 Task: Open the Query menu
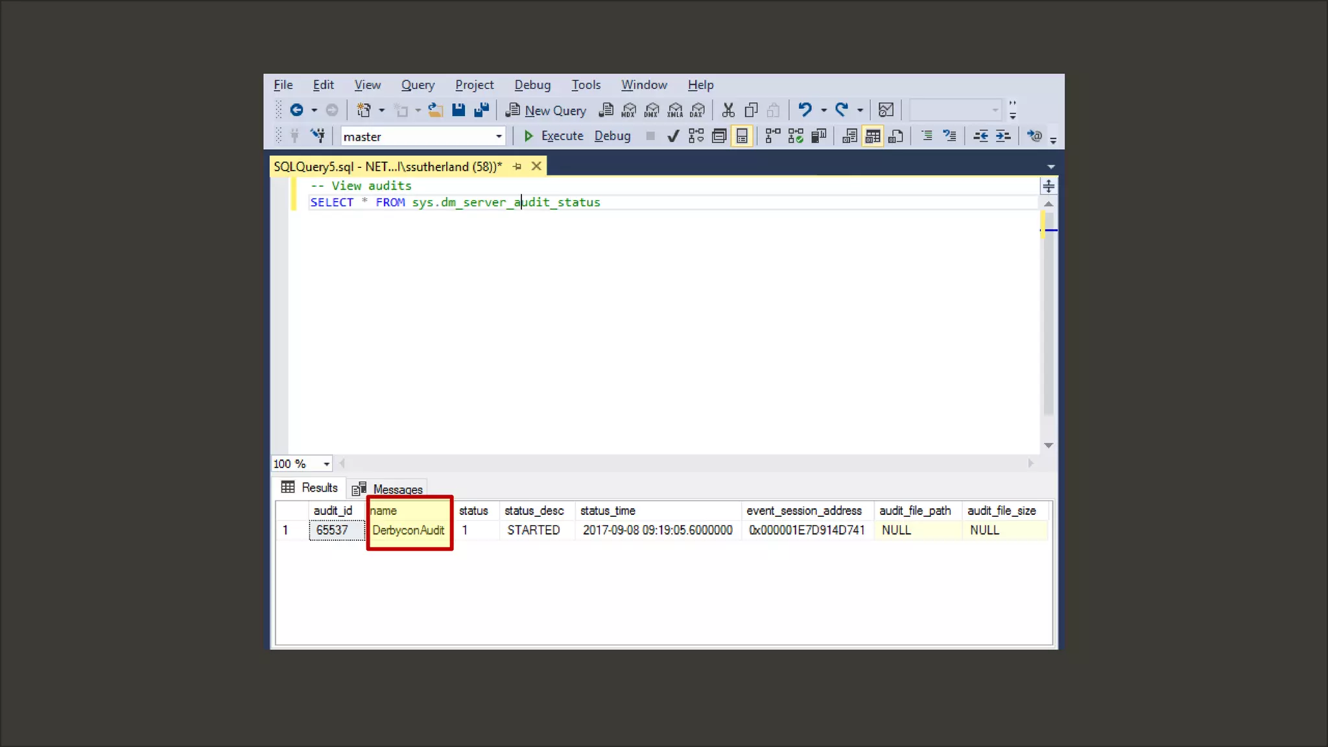(418, 85)
